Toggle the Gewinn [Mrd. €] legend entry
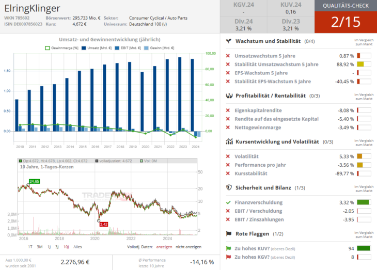 (159, 48)
